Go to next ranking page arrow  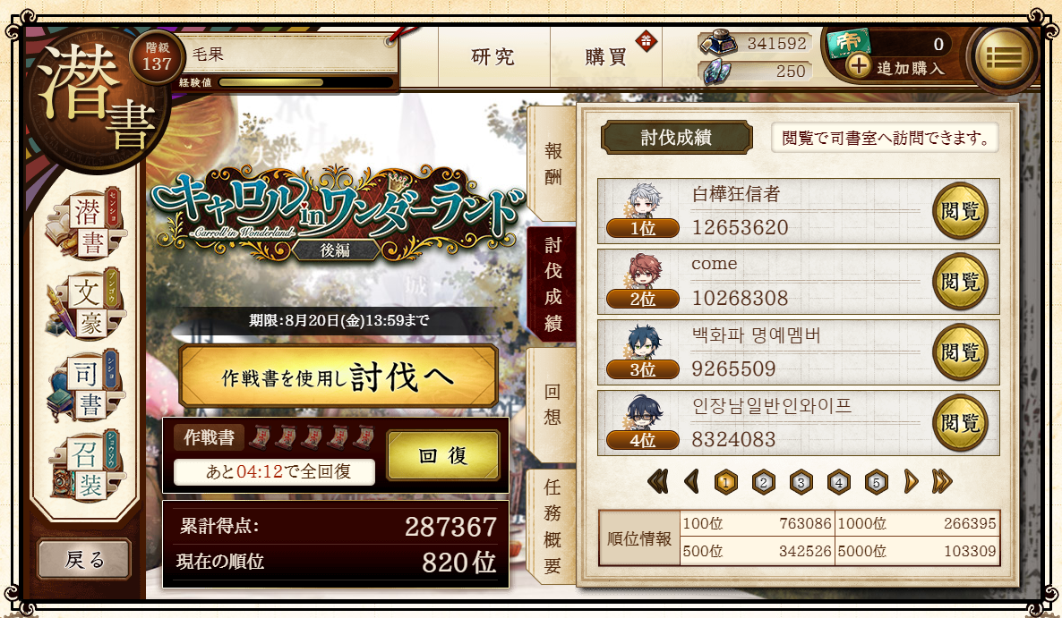point(911,481)
